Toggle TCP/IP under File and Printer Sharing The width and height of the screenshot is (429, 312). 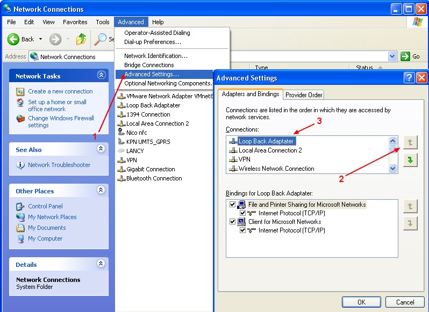(x=243, y=213)
